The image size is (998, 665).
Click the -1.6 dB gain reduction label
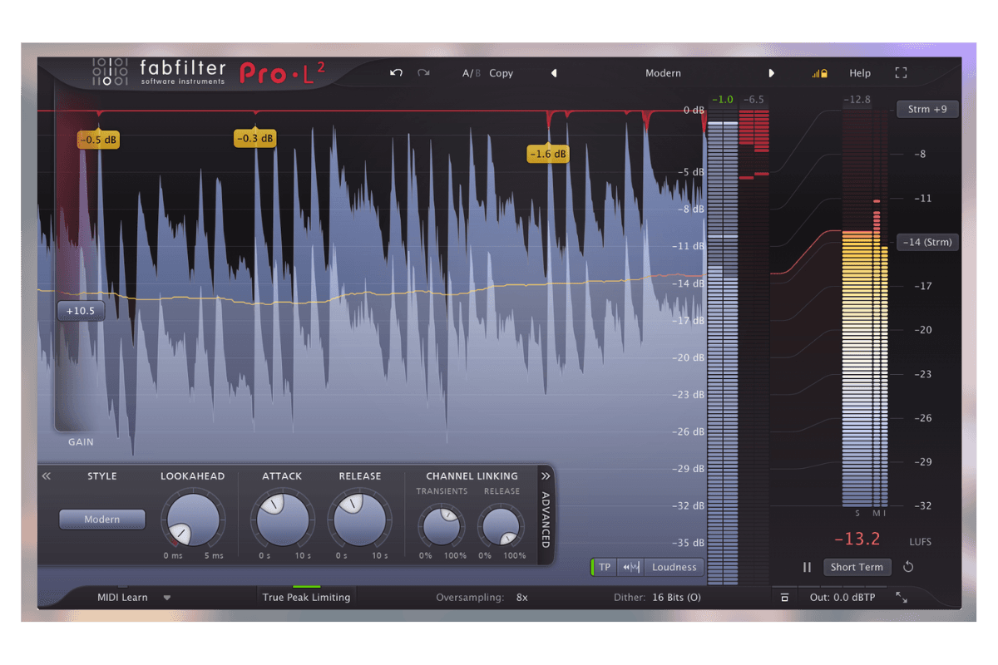(x=548, y=154)
